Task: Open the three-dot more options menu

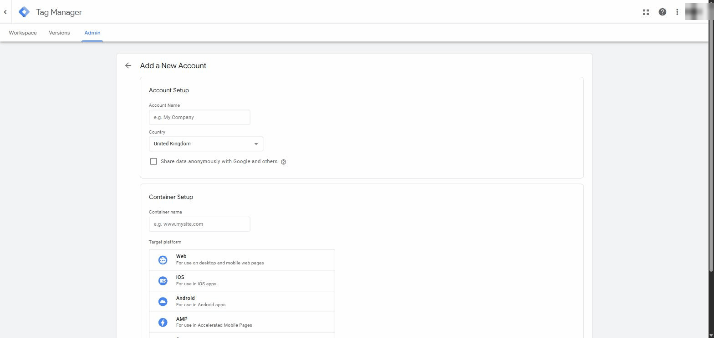Action: (677, 12)
